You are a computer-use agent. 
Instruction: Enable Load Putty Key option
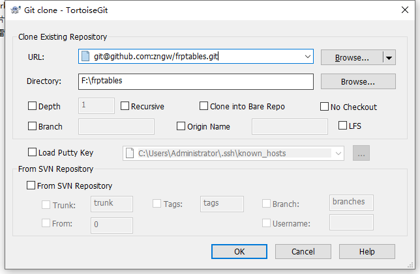coord(33,153)
